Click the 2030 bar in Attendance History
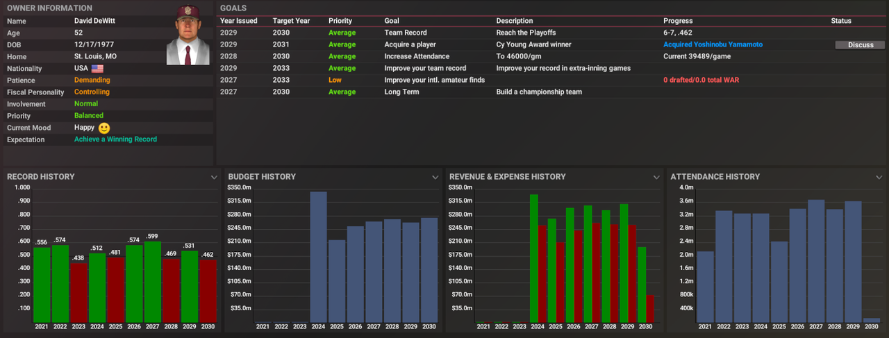 [x=872, y=319]
